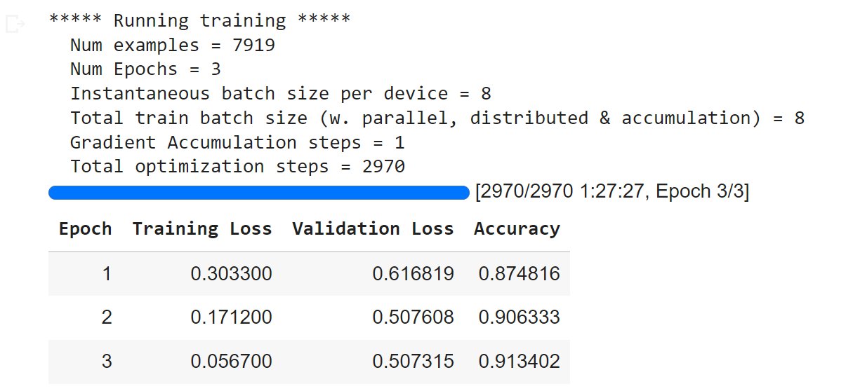Image resolution: width=853 pixels, height=391 pixels.
Task: Click the Epoch column header
Action: 85,229
